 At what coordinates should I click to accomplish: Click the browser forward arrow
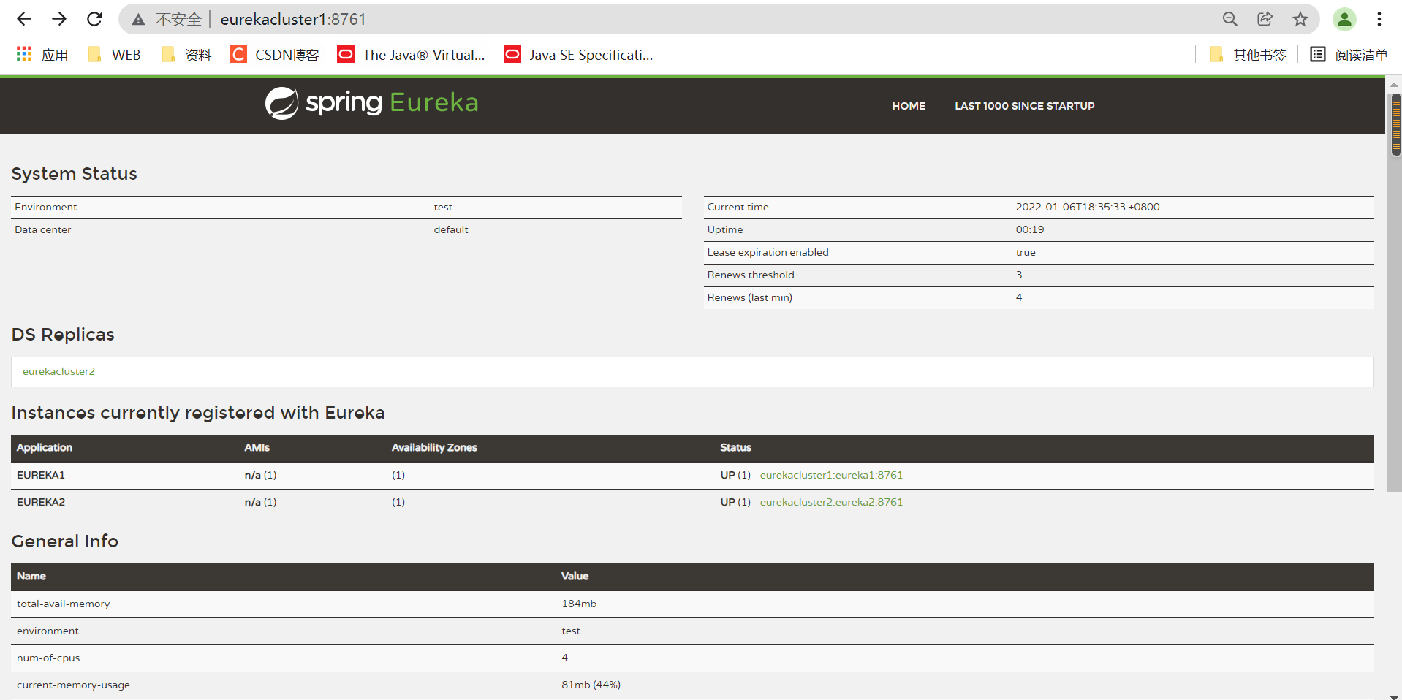(x=59, y=19)
